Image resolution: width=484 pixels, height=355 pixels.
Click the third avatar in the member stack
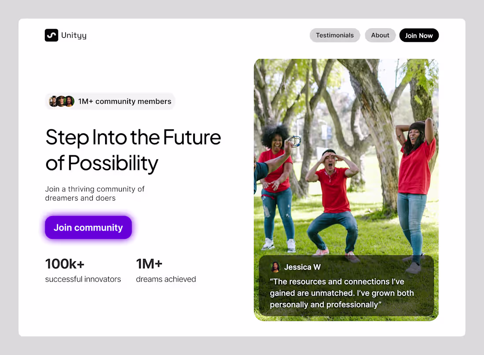68,101
